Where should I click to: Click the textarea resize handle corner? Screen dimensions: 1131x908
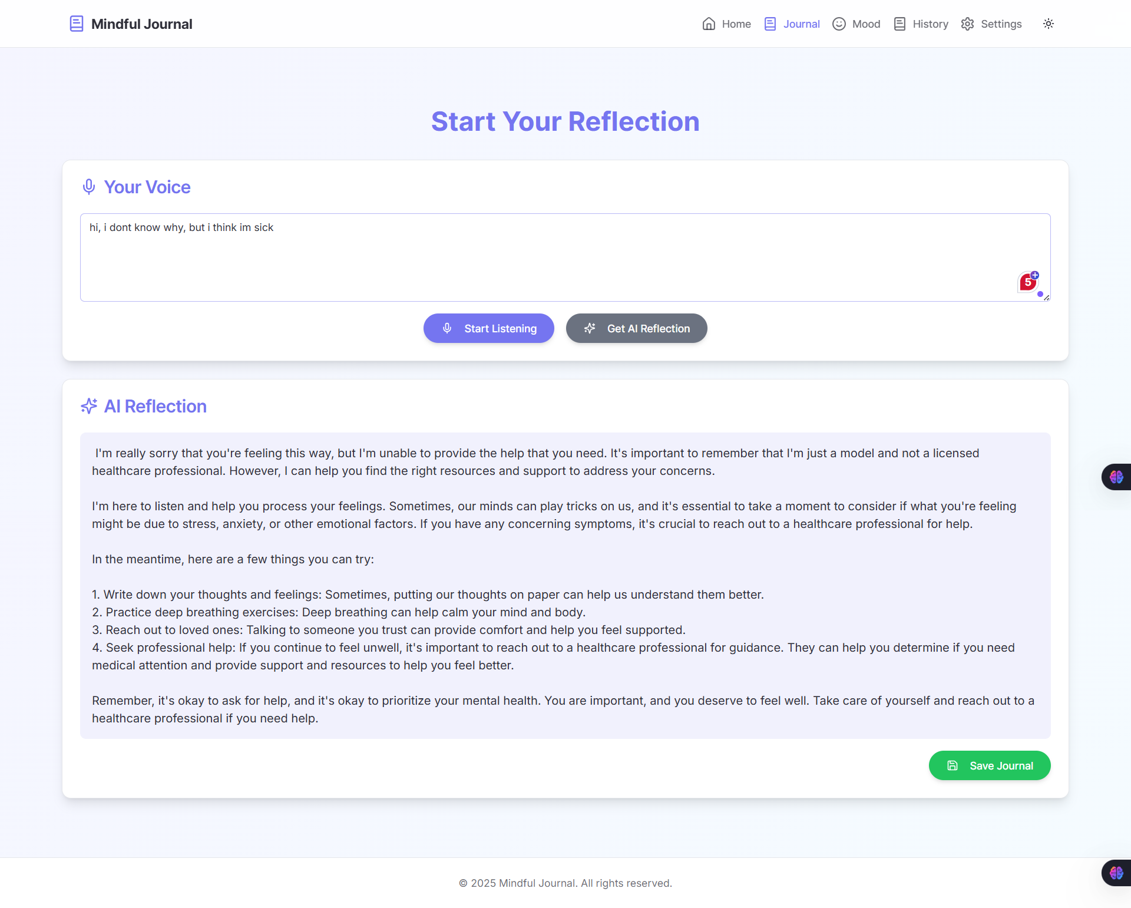tap(1047, 298)
